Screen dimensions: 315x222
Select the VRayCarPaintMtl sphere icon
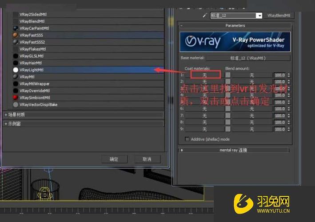point(16,28)
